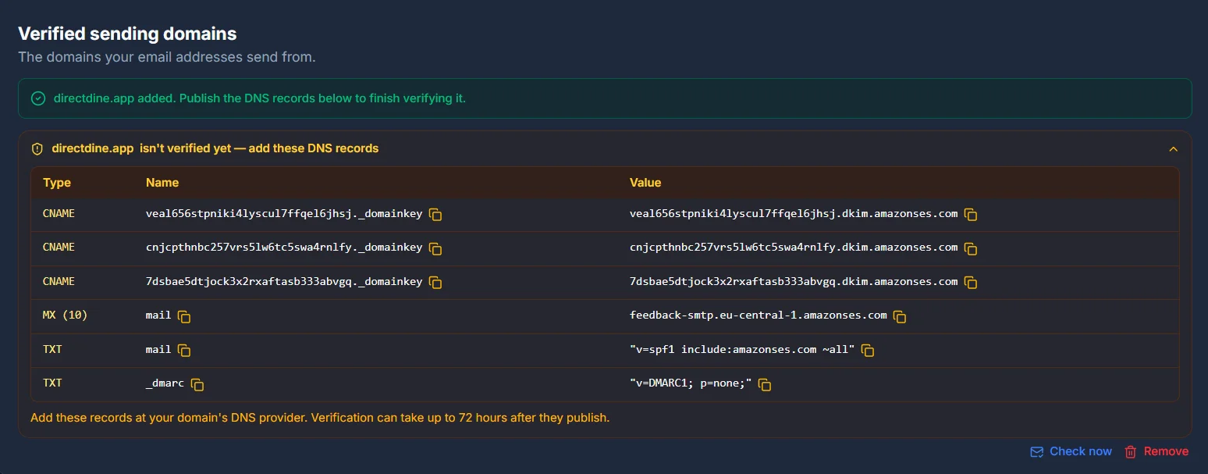Select the veal656stpniki4lyscul7ffqel6jhsj._domainkey name text
1208x474 pixels.
[284, 213]
